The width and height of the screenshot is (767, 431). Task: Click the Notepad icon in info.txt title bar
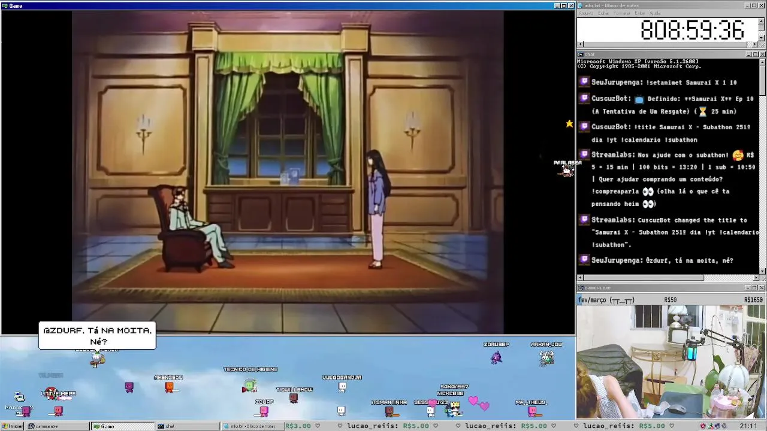(580, 5)
